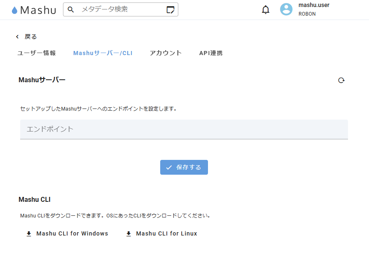Open the notifications bell
The height and width of the screenshot is (261, 369).
266,10
